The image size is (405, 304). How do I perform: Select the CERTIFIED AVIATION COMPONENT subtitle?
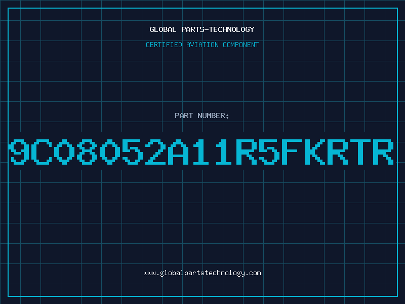click(202, 45)
